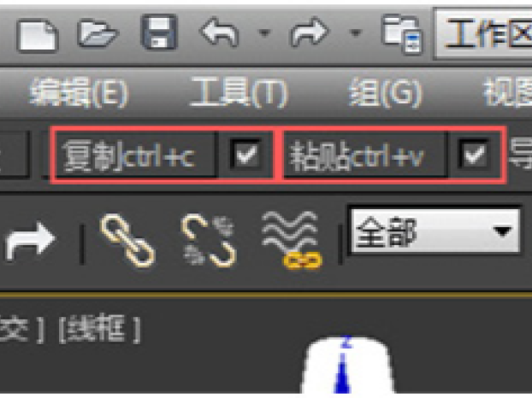Expand the undo history dropdown arrow

[x=264, y=32]
